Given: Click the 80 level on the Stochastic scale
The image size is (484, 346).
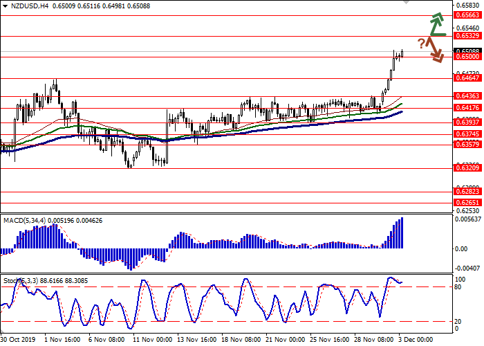Looking at the screenshot, I should pyautogui.click(x=459, y=286).
